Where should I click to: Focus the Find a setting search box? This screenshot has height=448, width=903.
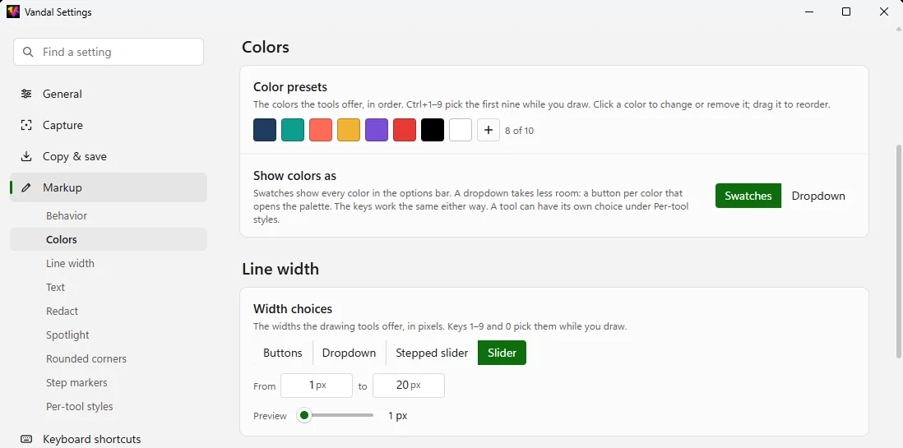(109, 52)
